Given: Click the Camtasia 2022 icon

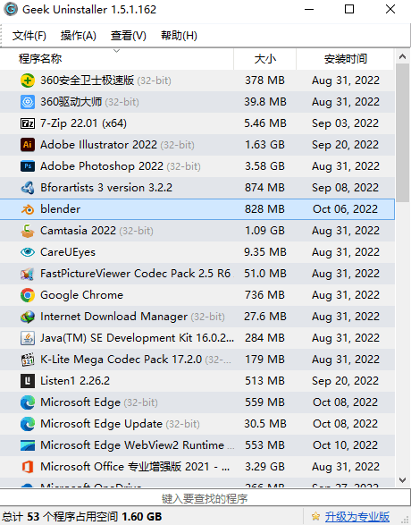Looking at the screenshot, I should [28, 231].
